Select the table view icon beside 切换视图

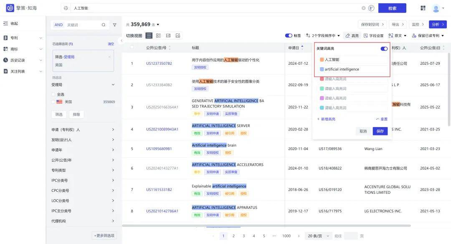(x=149, y=35)
